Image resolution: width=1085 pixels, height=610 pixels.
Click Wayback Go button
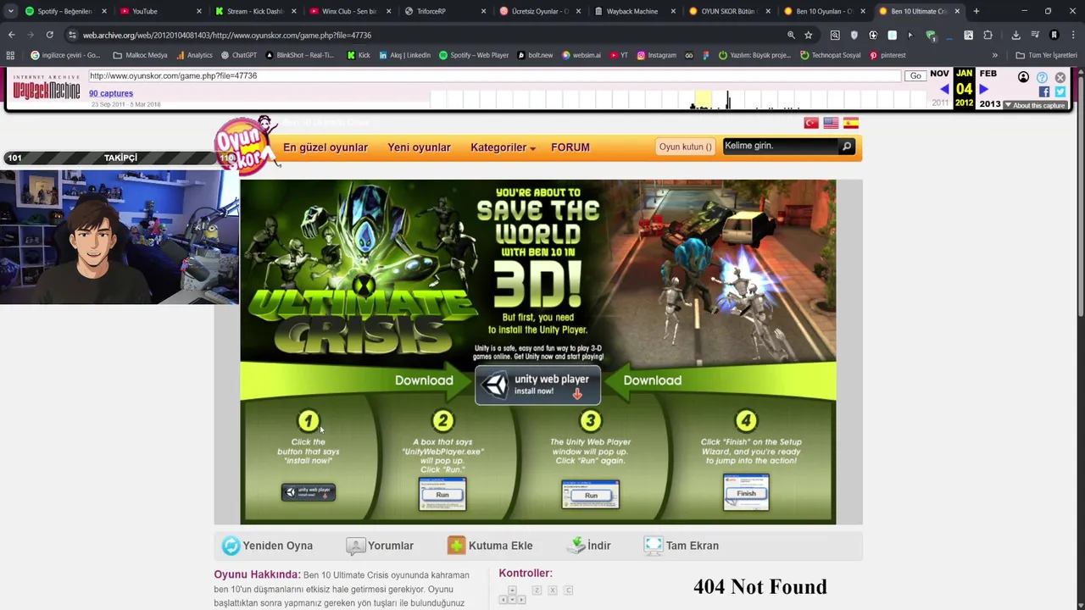915,76
